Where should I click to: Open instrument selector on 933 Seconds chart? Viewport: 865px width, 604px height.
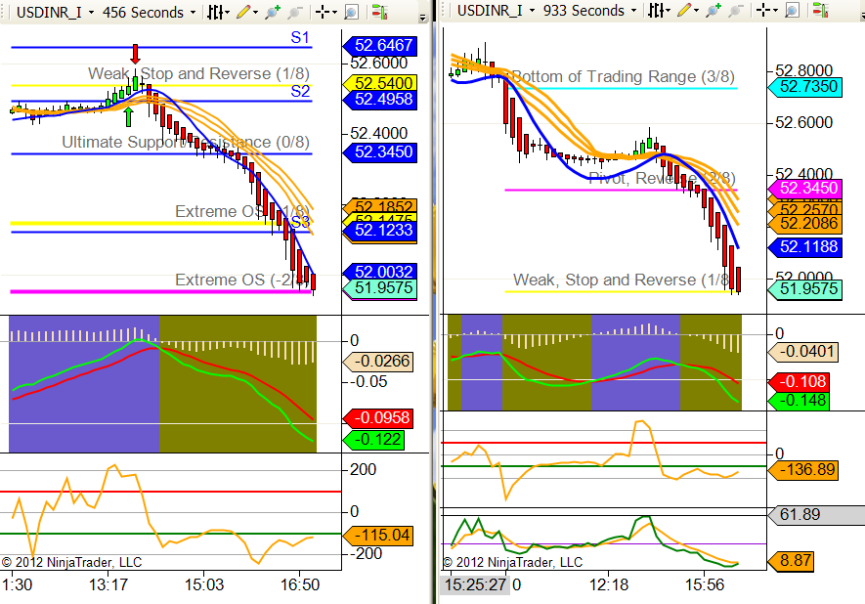click(496, 11)
